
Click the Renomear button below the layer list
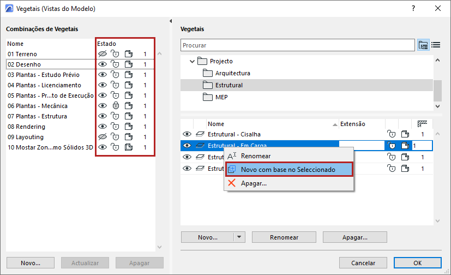(283, 237)
